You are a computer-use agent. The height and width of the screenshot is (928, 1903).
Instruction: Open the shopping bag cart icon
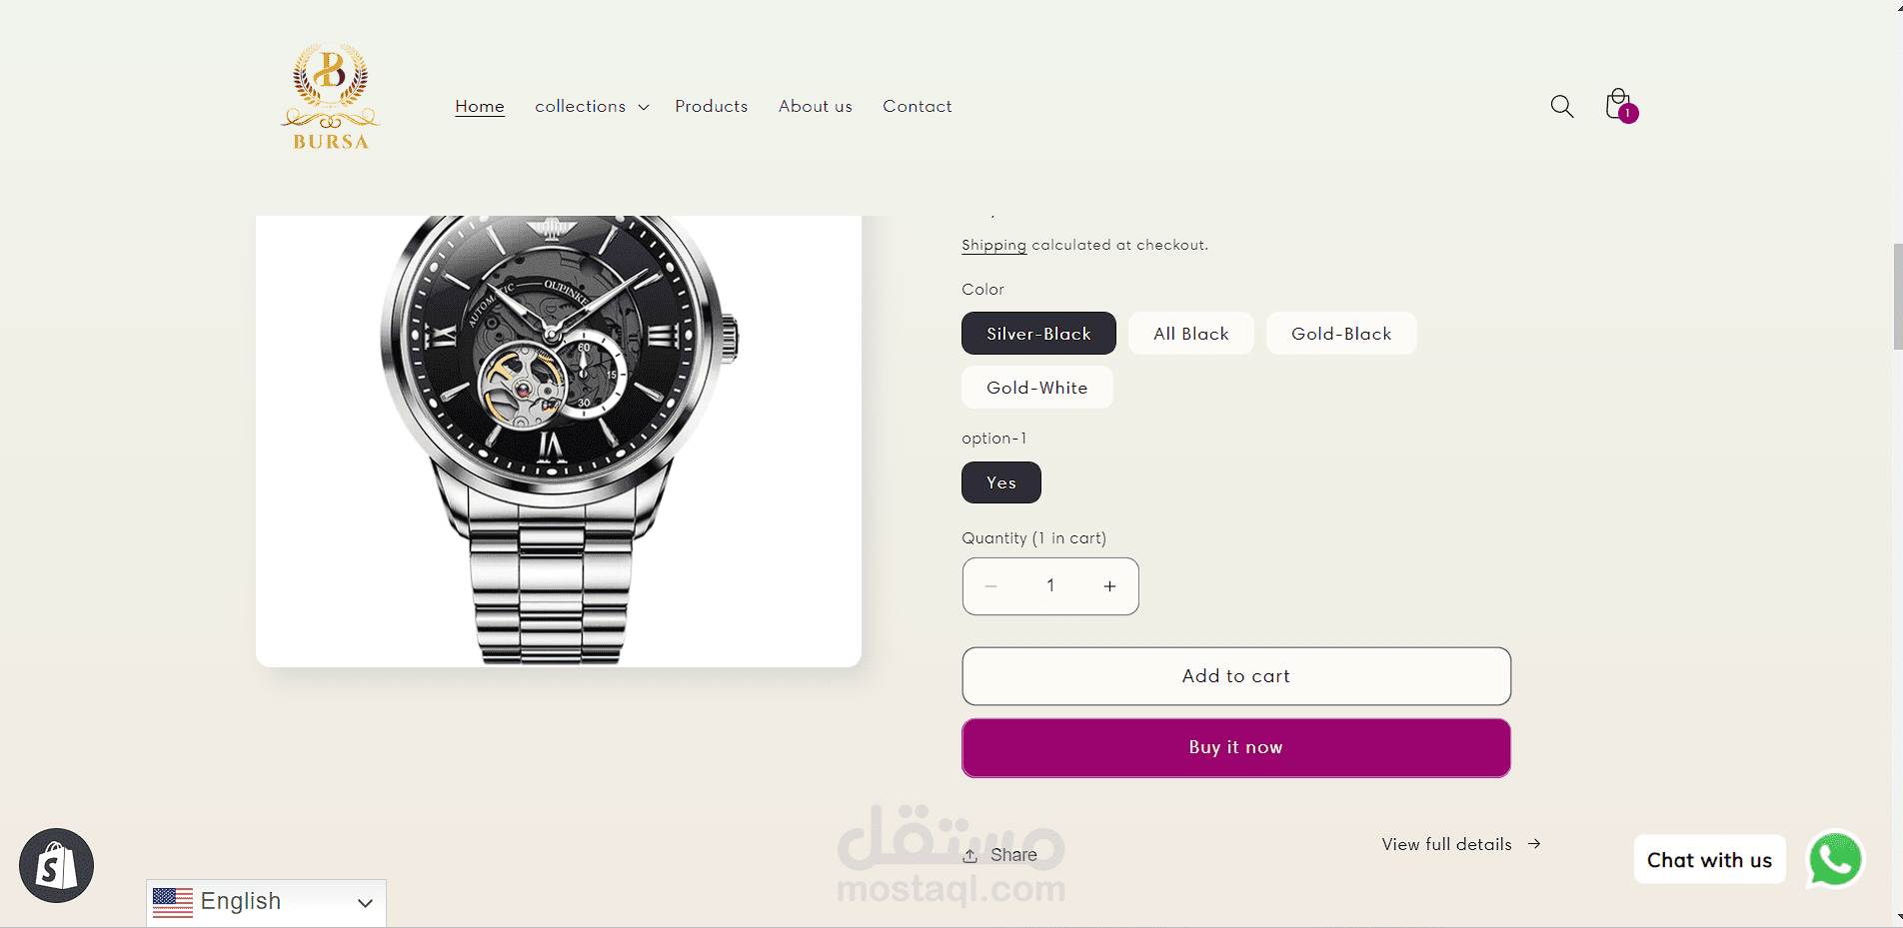(x=1619, y=105)
